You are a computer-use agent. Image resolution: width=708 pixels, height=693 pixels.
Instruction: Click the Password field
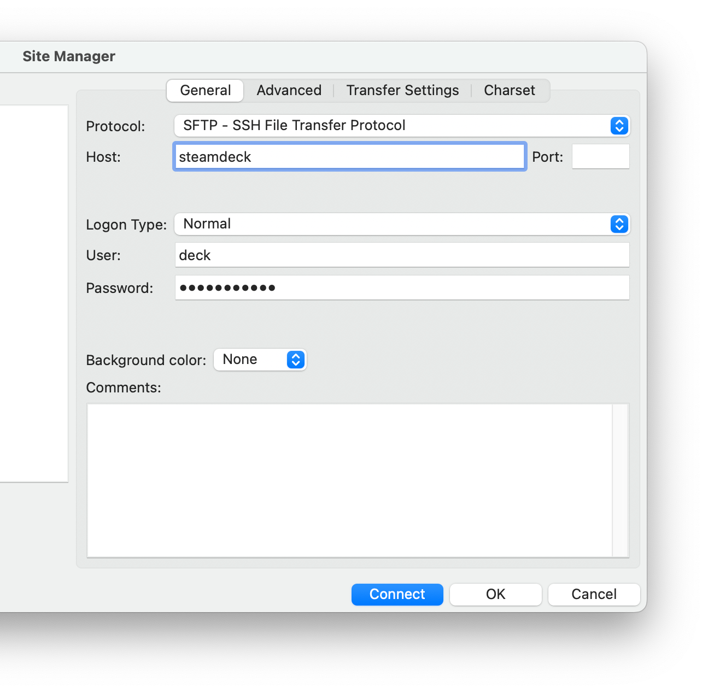[x=402, y=287]
